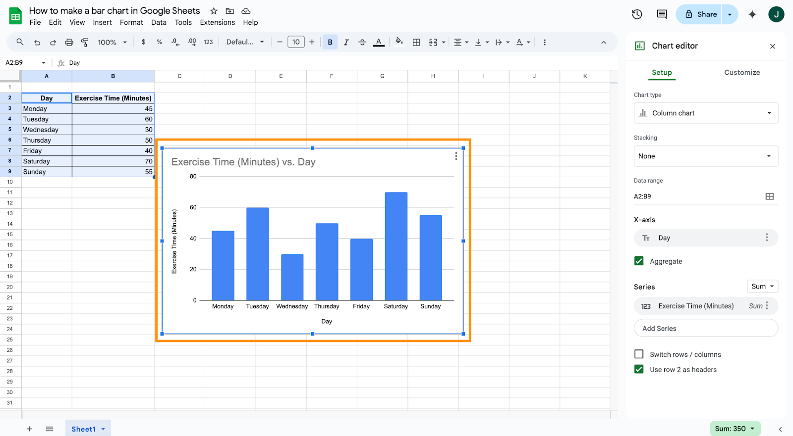
Task: Open the toolbar three-dot More menu
Action: tap(545, 42)
